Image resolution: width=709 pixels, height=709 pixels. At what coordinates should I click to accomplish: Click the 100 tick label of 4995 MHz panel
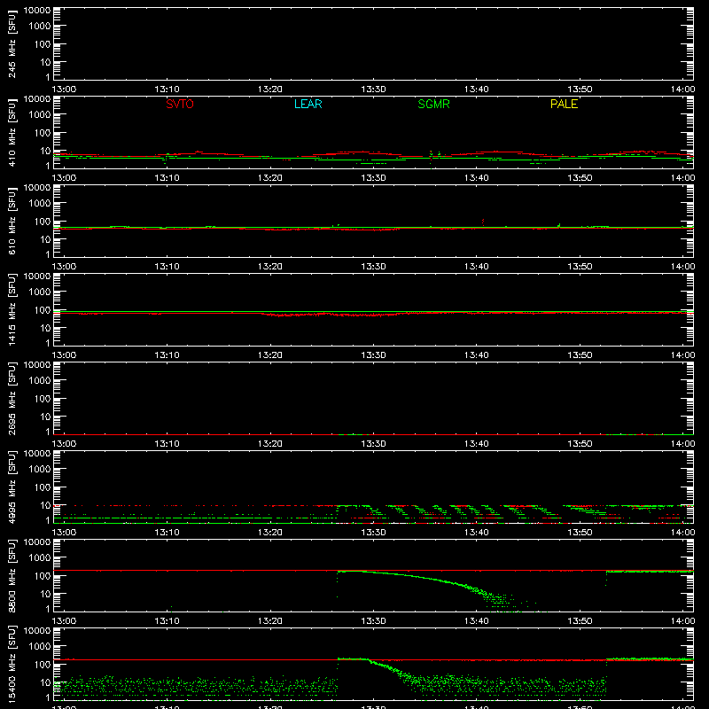click(x=43, y=487)
